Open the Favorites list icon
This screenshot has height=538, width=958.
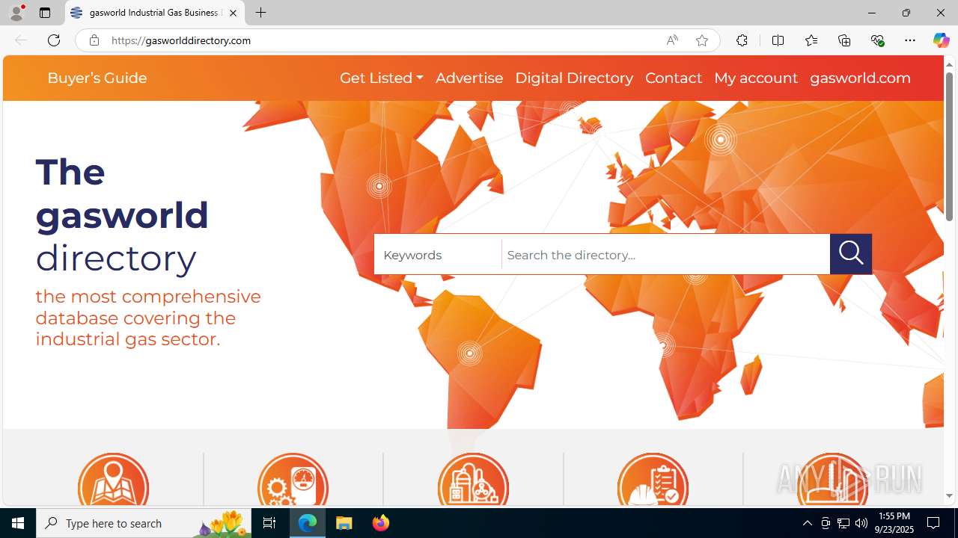click(811, 40)
